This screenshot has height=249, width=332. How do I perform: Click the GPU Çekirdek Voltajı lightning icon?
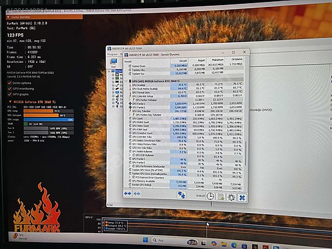coord(130,96)
